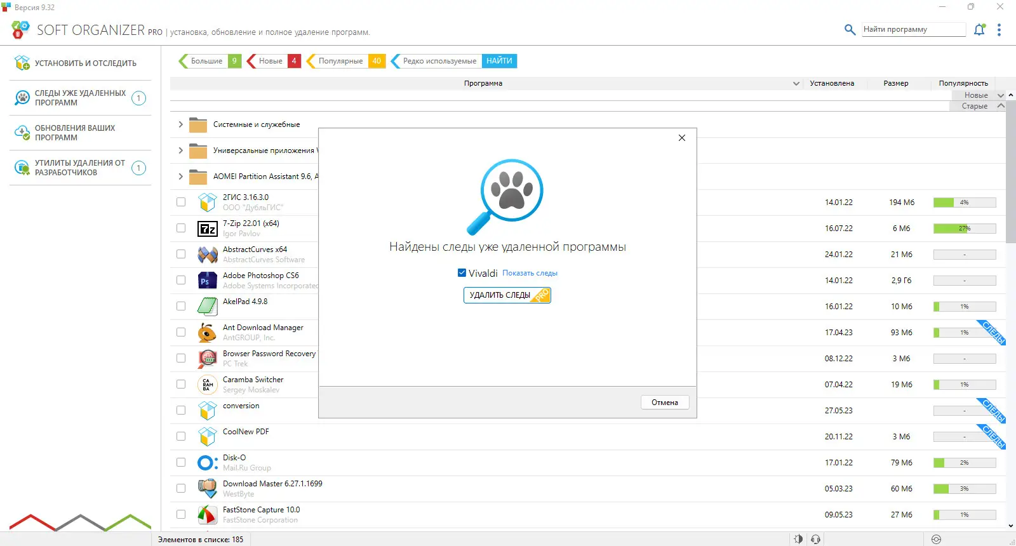Open the Программа column dropdown arrow

pos(796,84)
